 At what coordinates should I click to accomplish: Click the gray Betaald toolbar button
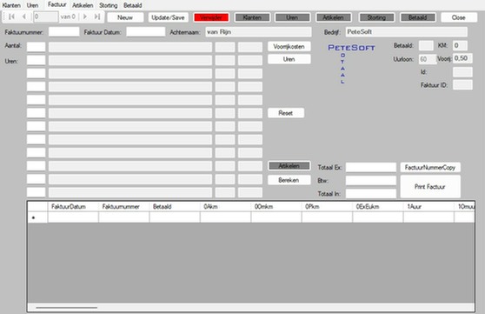(417, 17)
